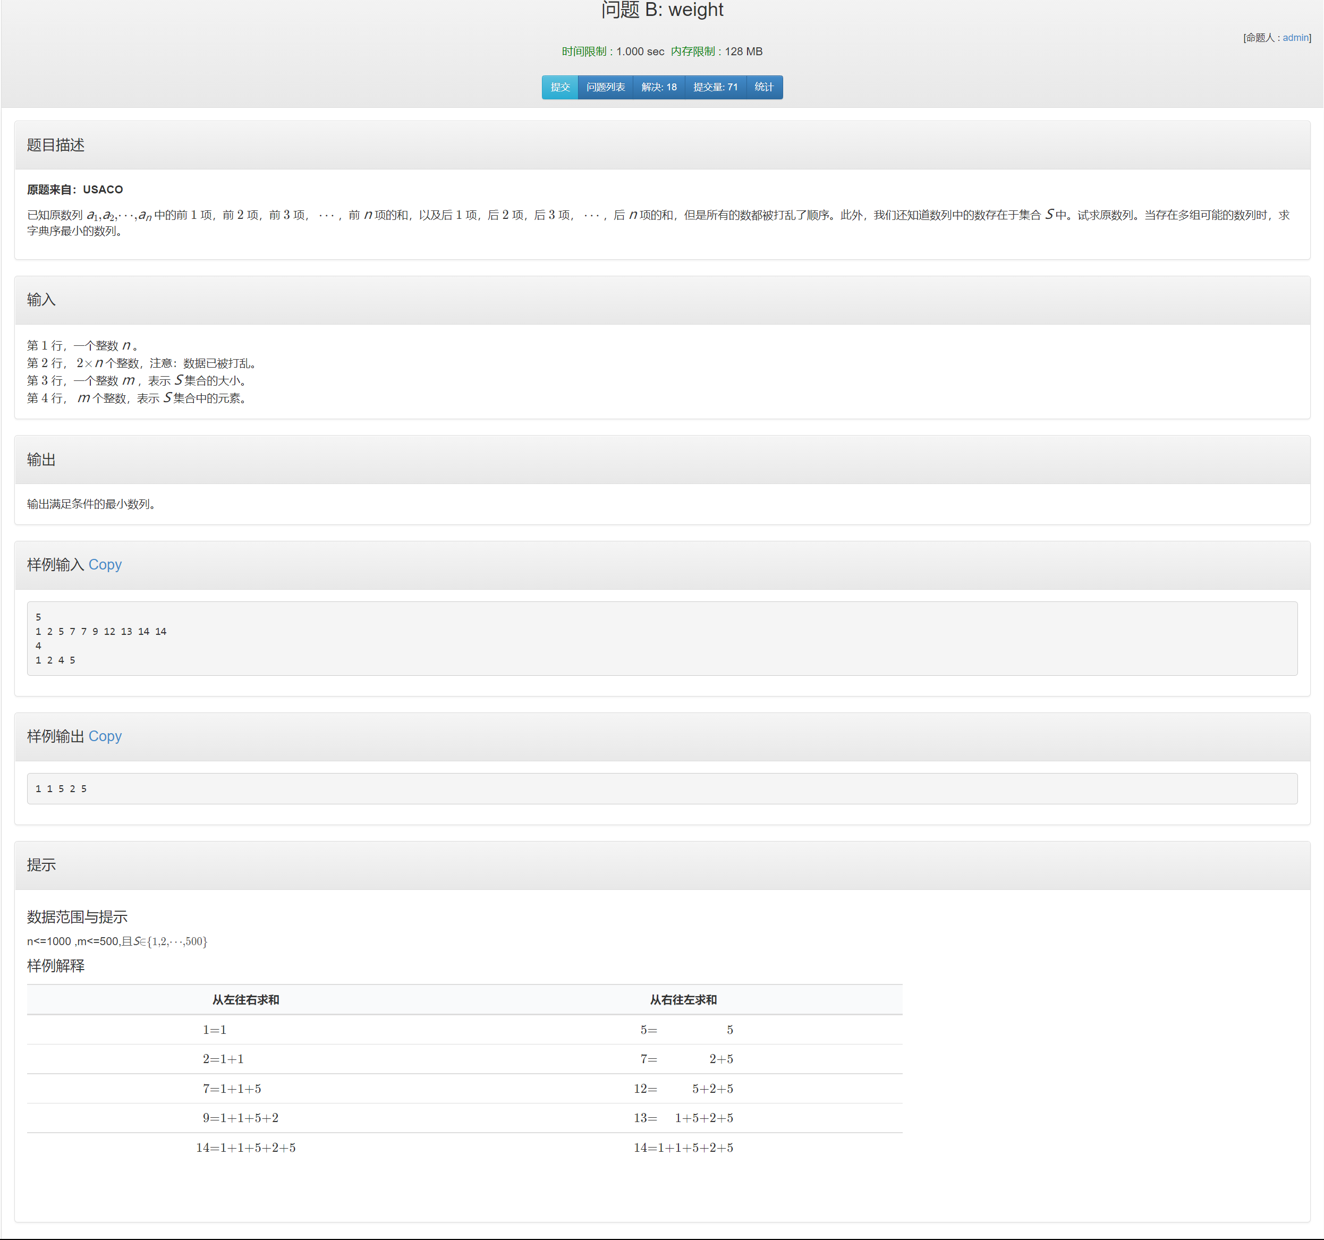Open the 统计 statistics button

[x=763, y=87]
